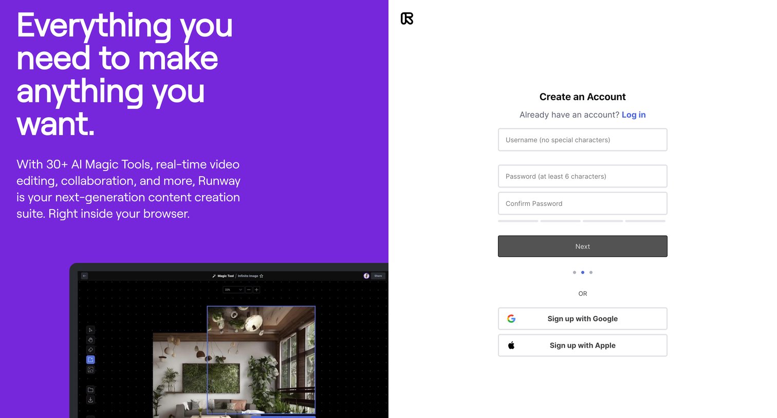Click the Magic Tool breadcrumb text
Viewport: 777px width, 418px height.
tap(226, 276)
